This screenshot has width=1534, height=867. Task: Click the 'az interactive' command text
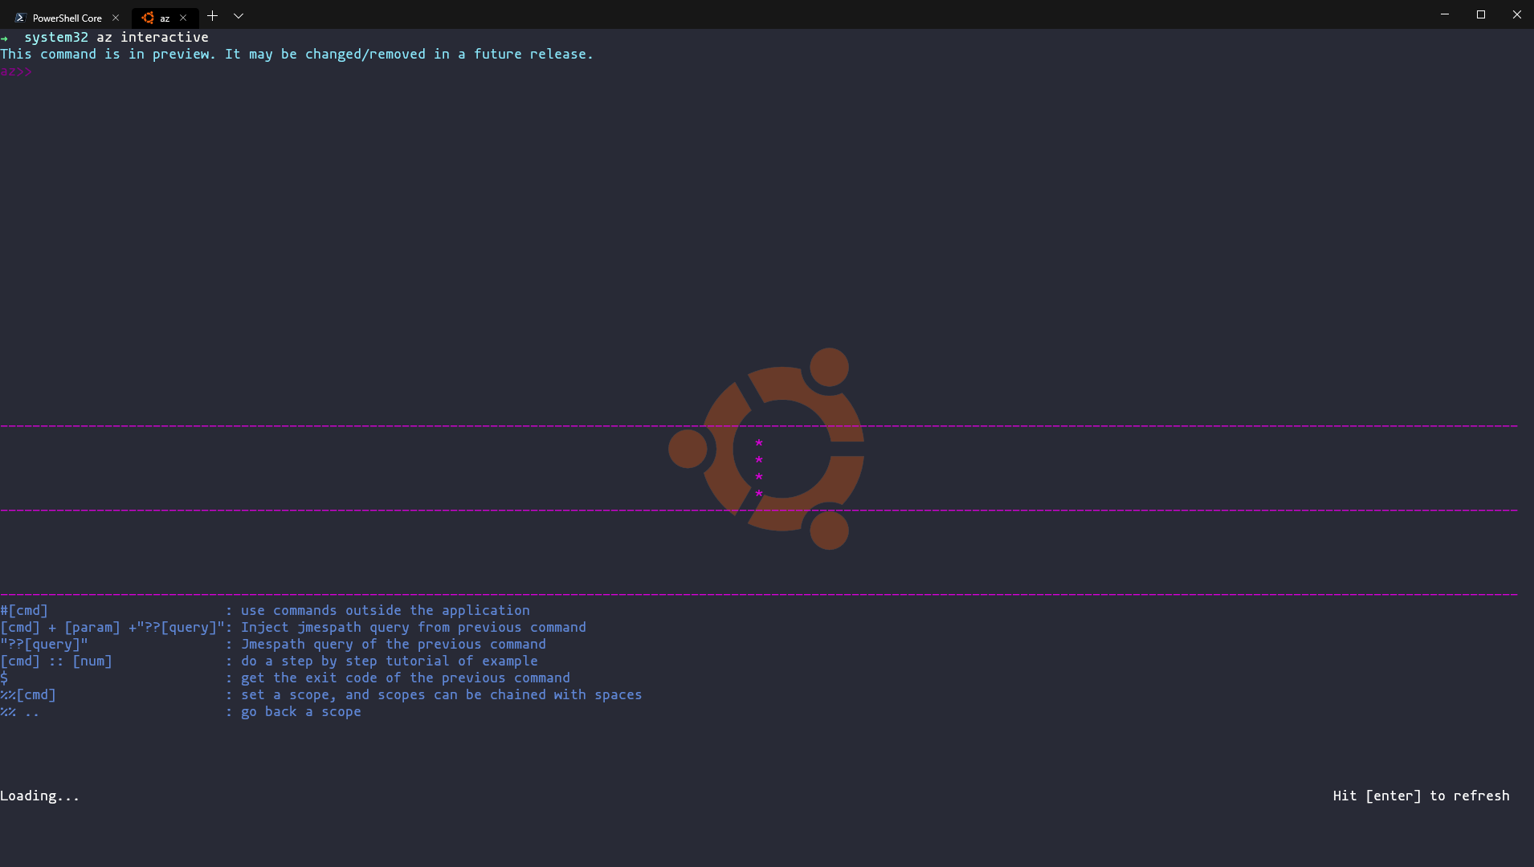coord(153,37)
